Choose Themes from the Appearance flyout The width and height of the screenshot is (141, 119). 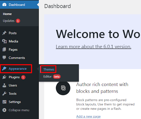pyautogui.click(x=49, y=70)
